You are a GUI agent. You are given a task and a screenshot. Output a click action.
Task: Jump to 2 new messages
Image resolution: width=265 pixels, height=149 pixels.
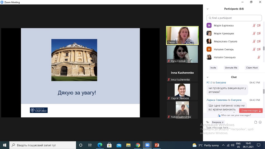point(251,111)
